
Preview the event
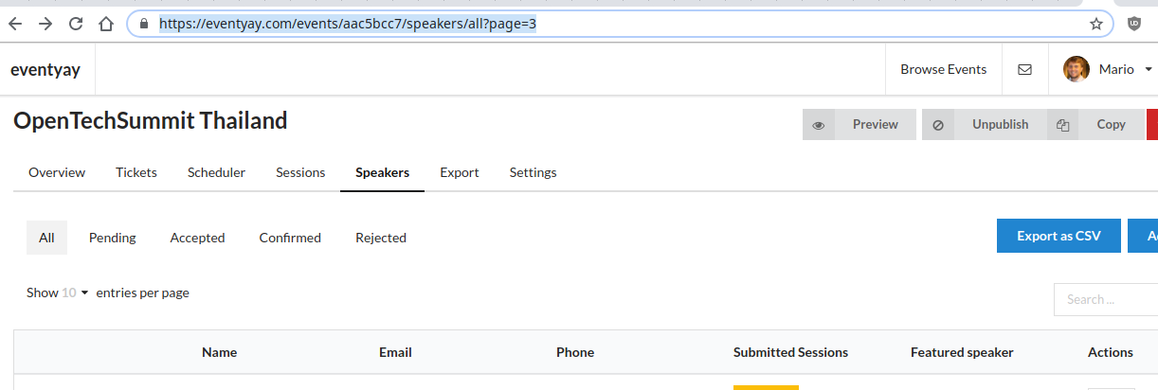(x=859, y=125)
